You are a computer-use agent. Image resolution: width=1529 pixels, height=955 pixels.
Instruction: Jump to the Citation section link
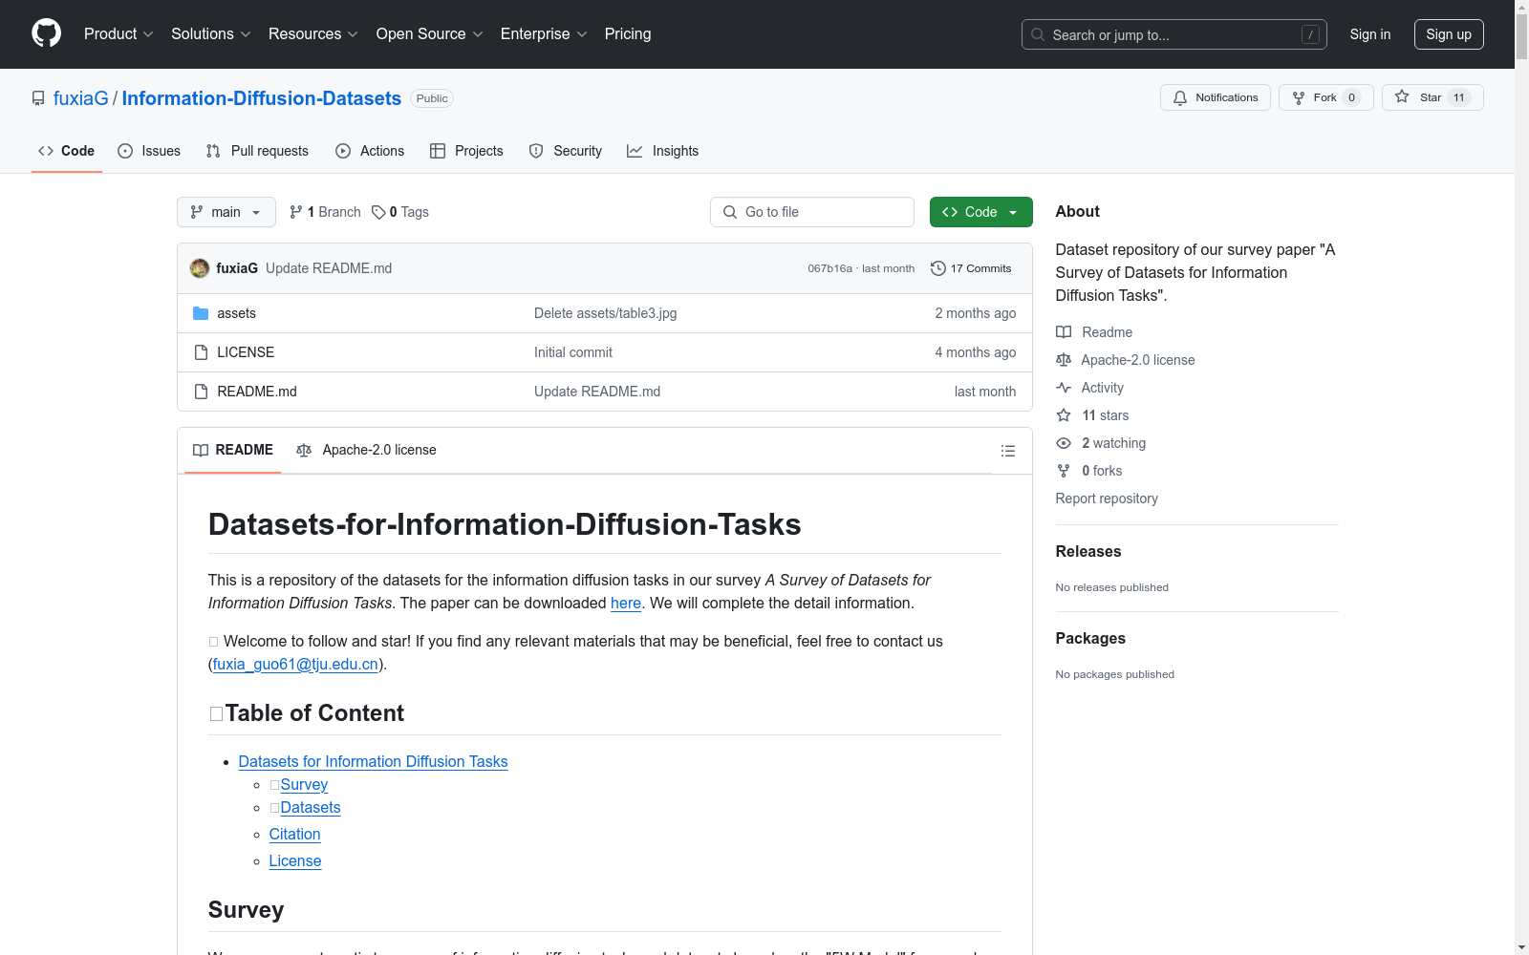(294, 834)
